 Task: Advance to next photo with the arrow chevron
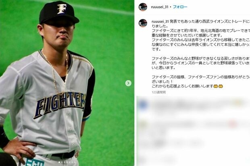click(x=128, y=83)
